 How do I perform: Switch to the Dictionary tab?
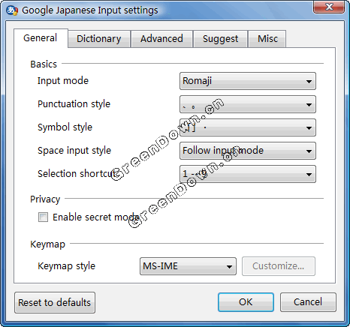coord(99,39)
